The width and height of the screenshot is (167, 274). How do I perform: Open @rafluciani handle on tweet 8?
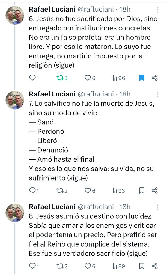tap(96, 206)
